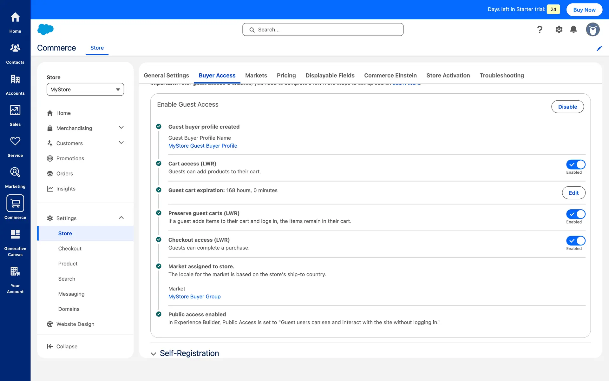
Task: Click the setup gear icon in header
Action: pyautogui.click(x=559, y=30)
